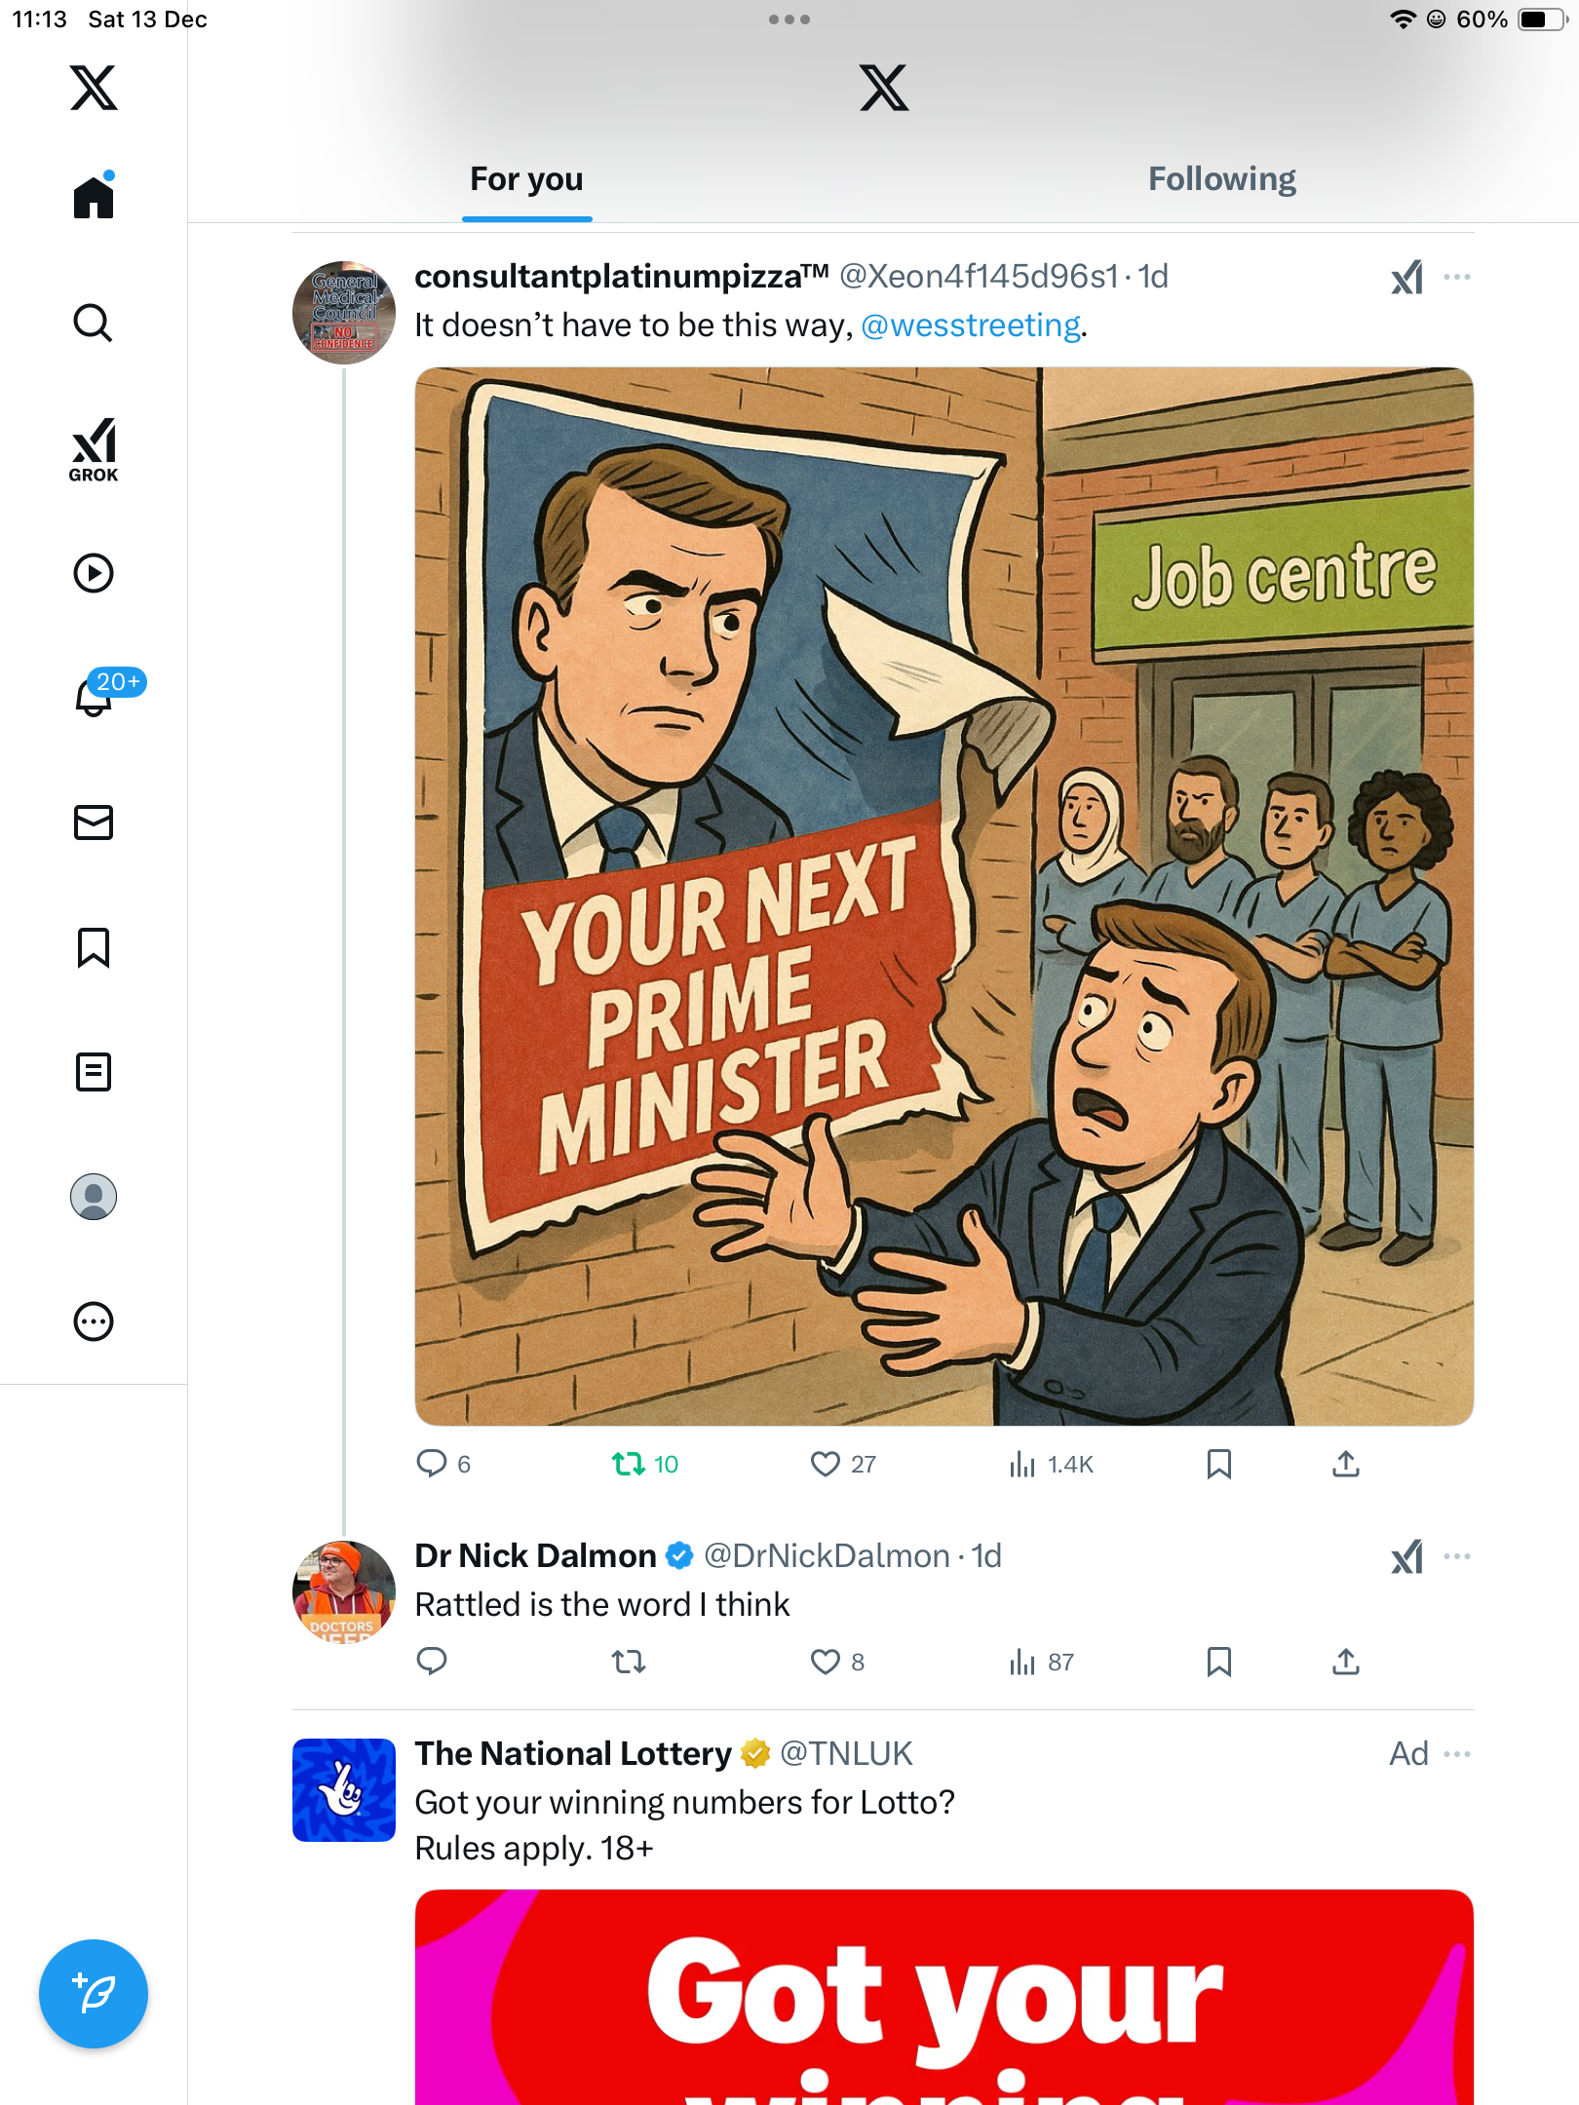This screenshot has width=1579, height=2105.
Task: Open more options for consultantplatinumpizza post
Action: pos(1457,278)
